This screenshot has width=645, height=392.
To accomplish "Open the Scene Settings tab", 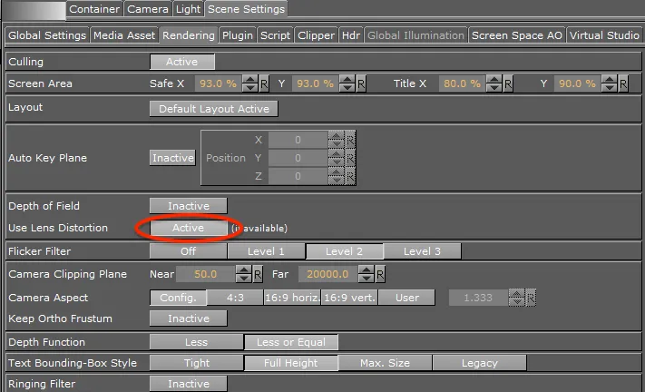I will pos(246,9).
